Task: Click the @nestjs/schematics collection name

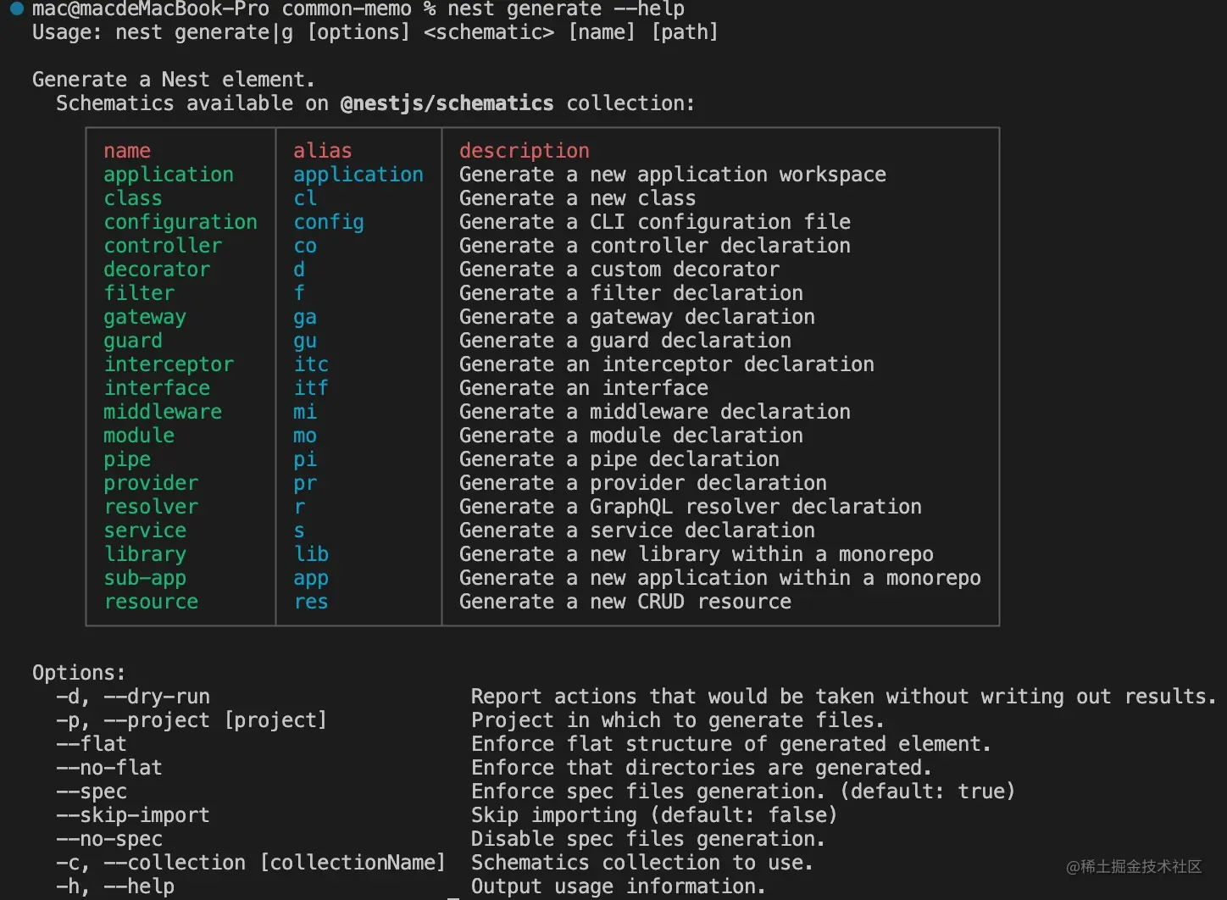Action: click(x=447, y=103)
